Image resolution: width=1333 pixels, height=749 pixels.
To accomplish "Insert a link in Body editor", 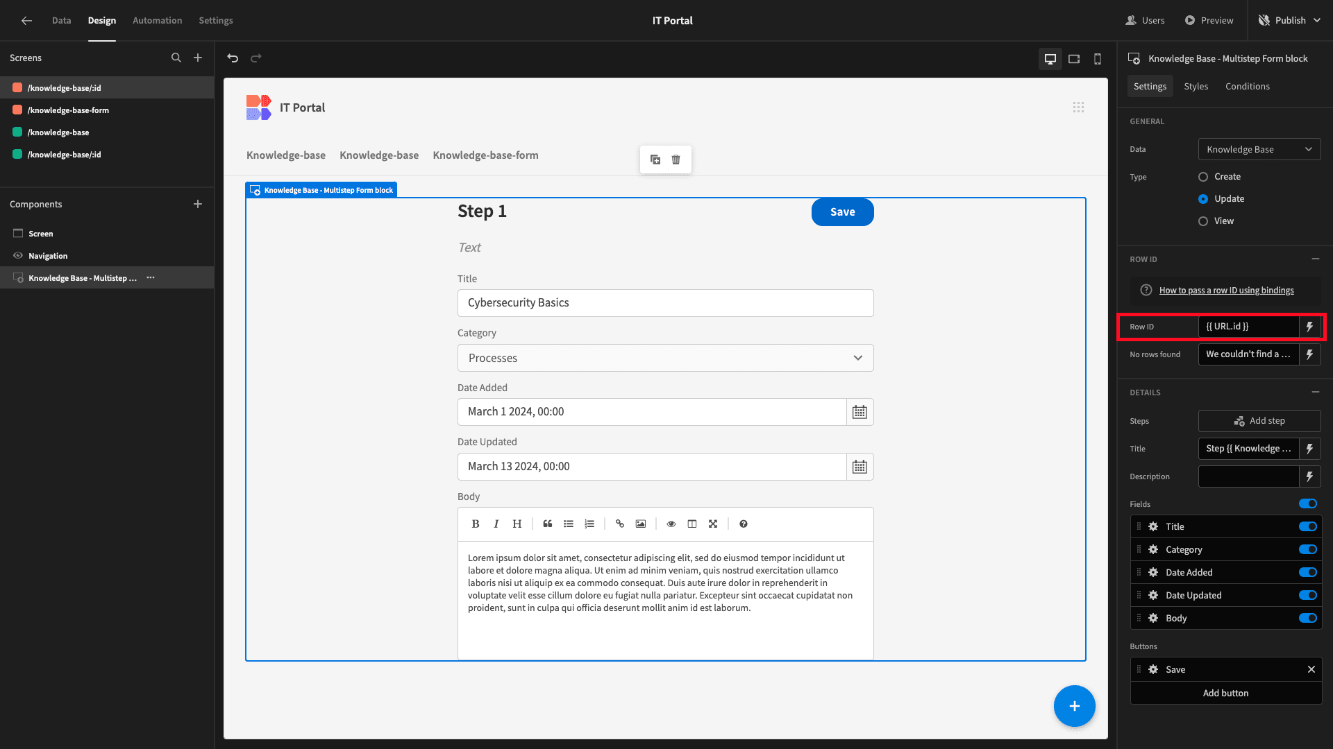I will (x=620, y=524).
